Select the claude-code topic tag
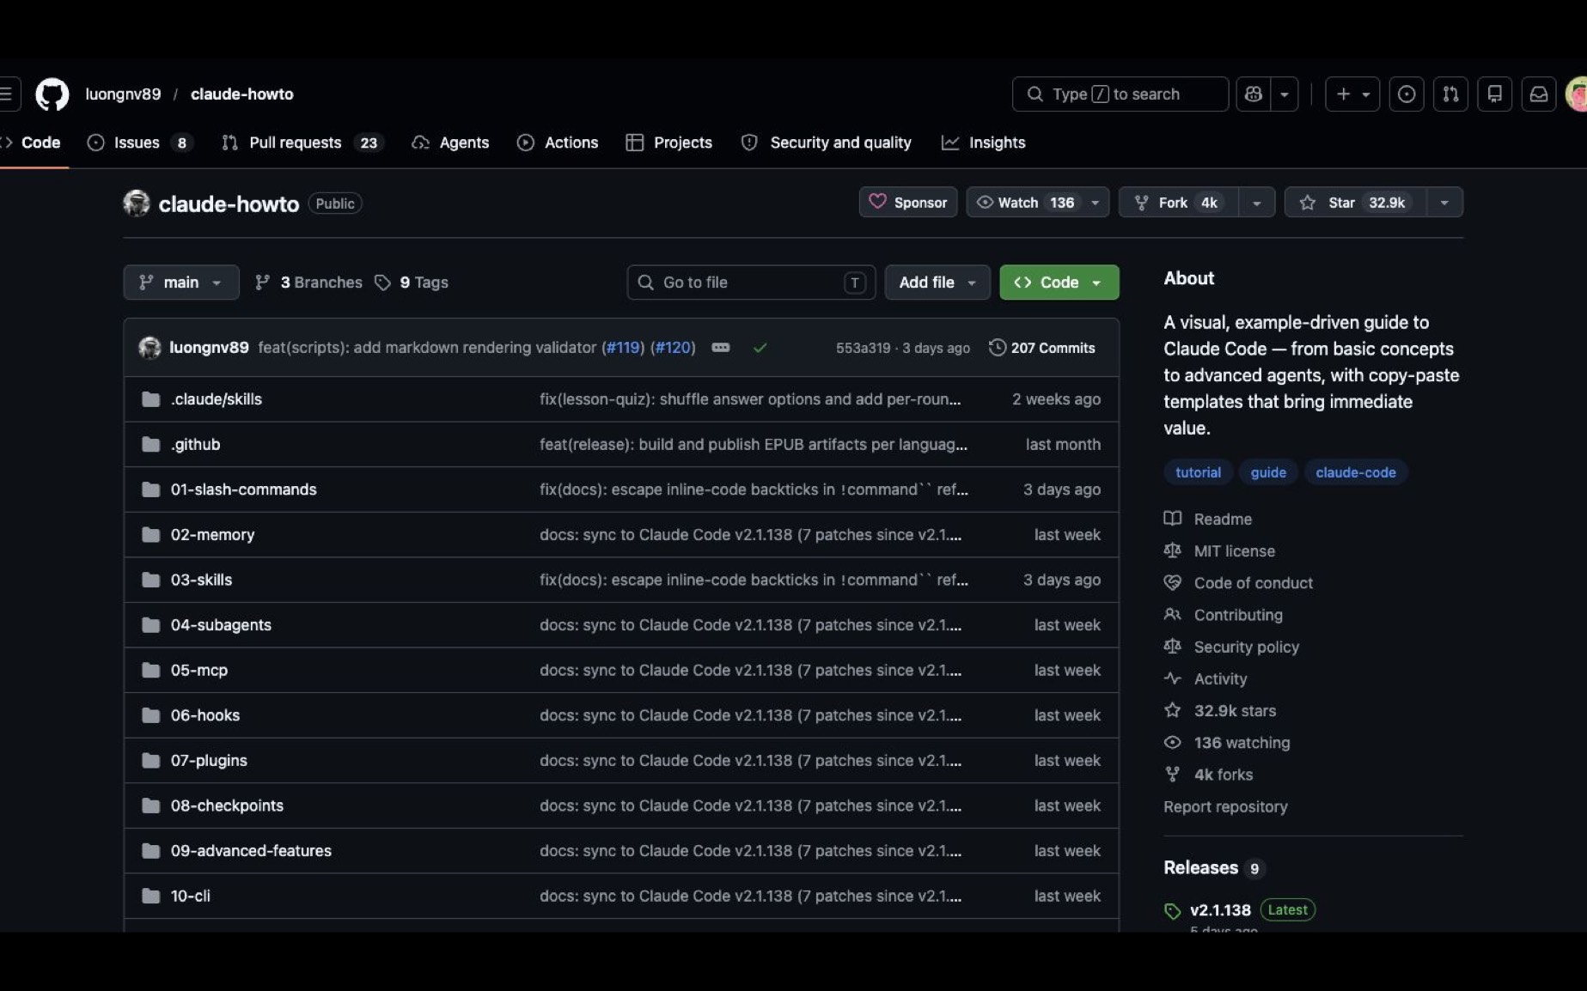Screen dimensions: 1587x991 click(1356, 472)
